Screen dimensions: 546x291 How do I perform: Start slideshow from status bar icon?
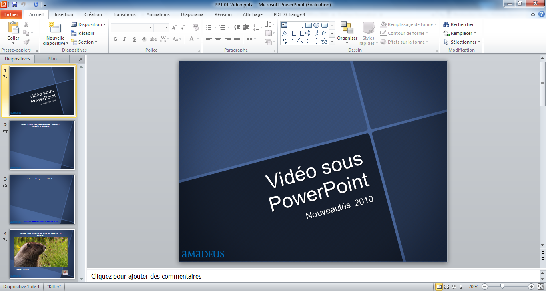coord(462,287)
